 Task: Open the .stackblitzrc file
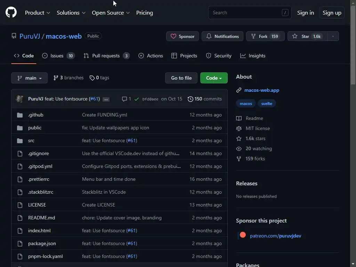(x=41, y=192)
